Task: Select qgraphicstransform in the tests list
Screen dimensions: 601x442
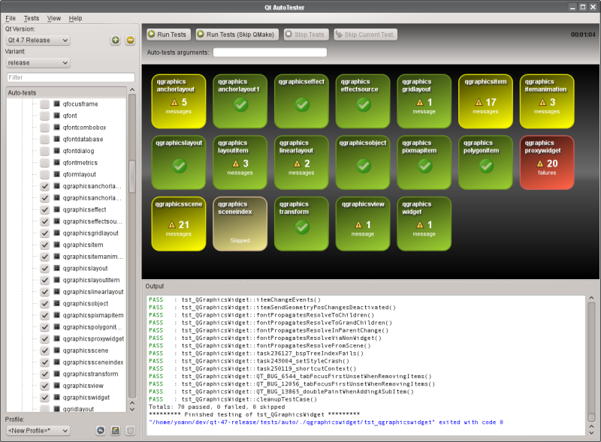Action: 90,374
